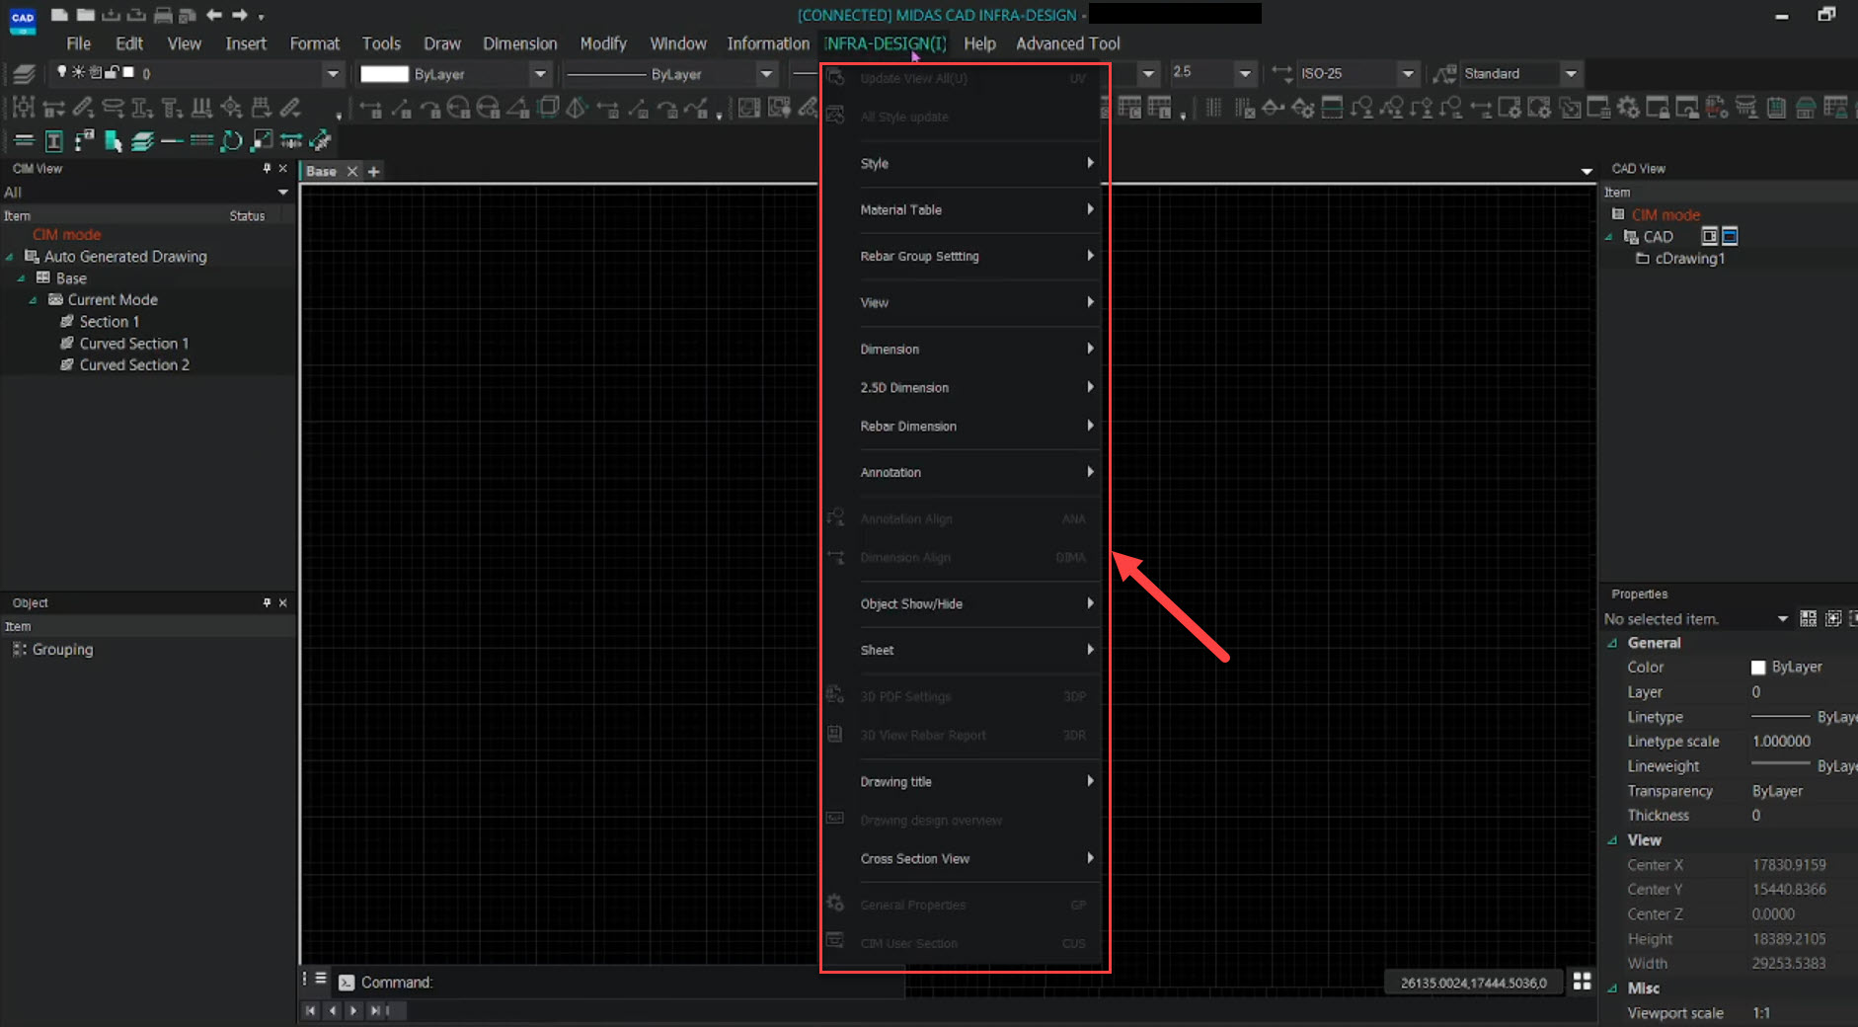This screenshot has height=1027, width=1858.
Task: Click the Redo right-arrow icon
Action: [x=239, y=15]
